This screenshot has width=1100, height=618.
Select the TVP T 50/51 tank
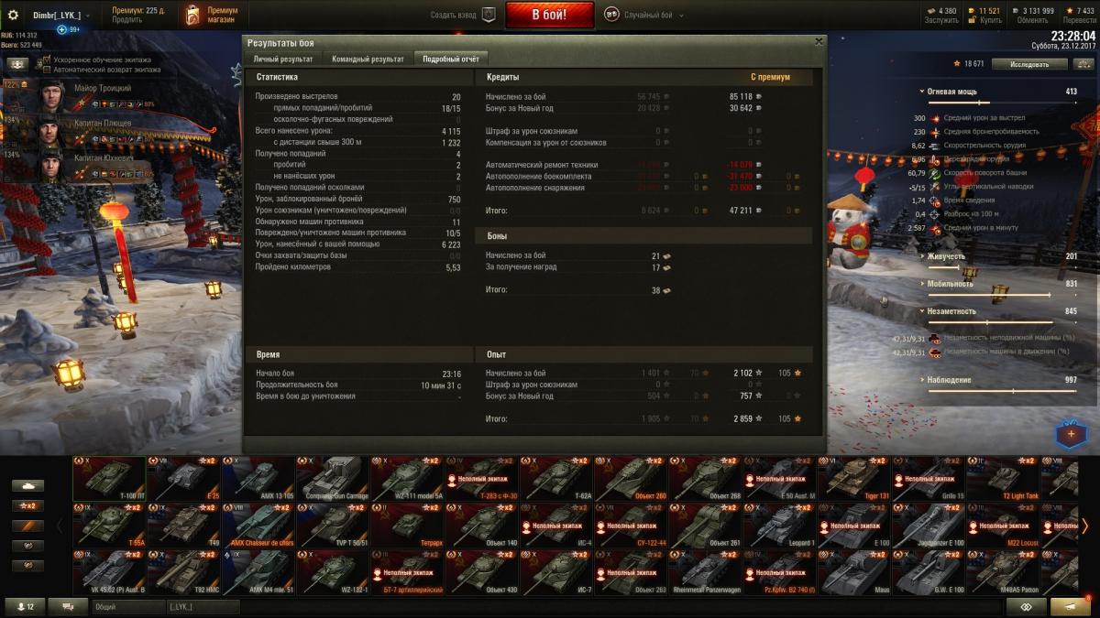(332, 526)
